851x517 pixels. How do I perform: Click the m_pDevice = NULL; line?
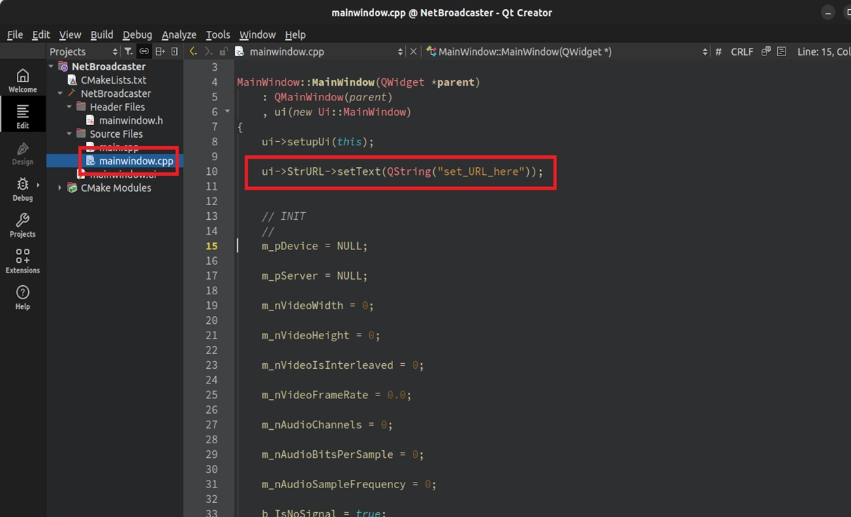coord(314,246)
